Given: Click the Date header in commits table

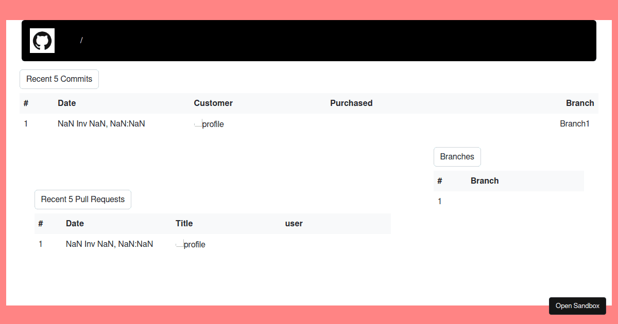Looking at the screenshot, I should [x=67, y=103].
